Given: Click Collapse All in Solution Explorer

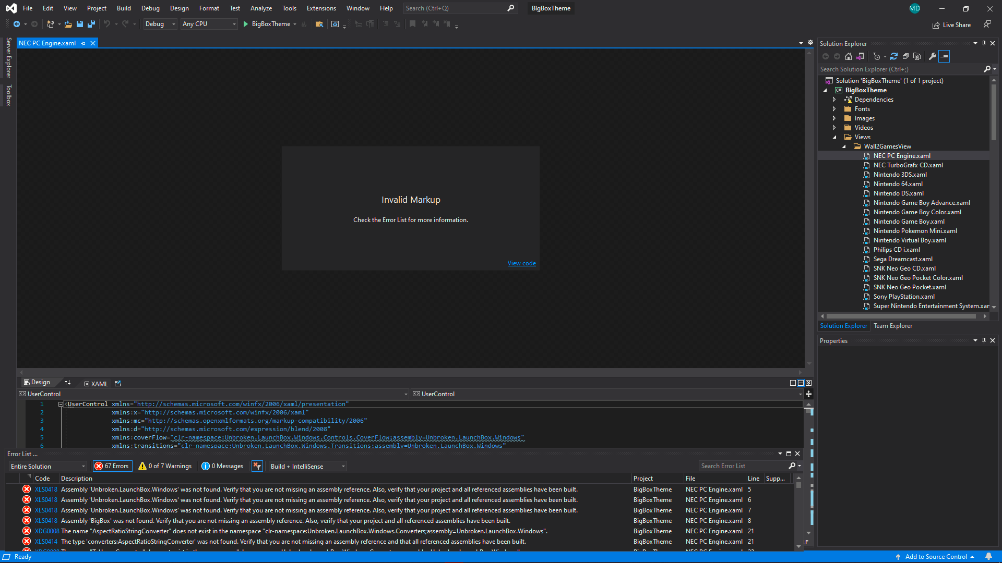Looking at the screenshot, I should (x=905, y=56).
